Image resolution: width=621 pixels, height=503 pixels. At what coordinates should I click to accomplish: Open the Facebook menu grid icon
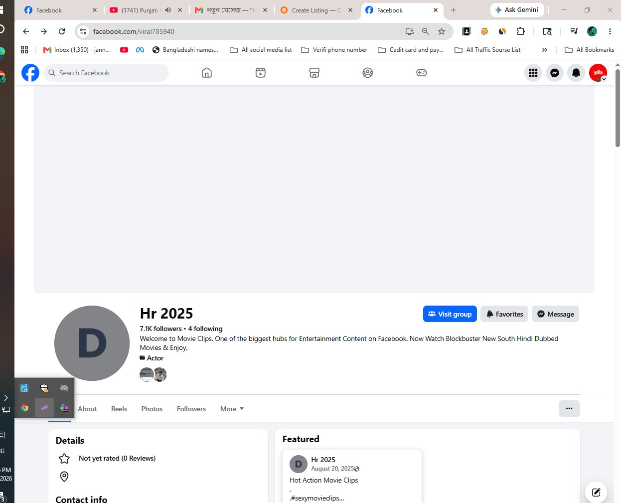tap(533, 73)
